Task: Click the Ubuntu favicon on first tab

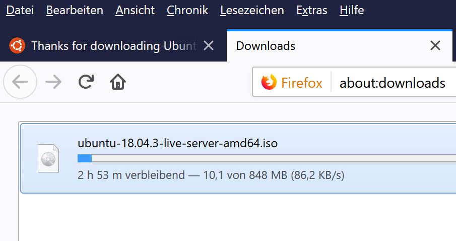Action: tap(17, 46)
